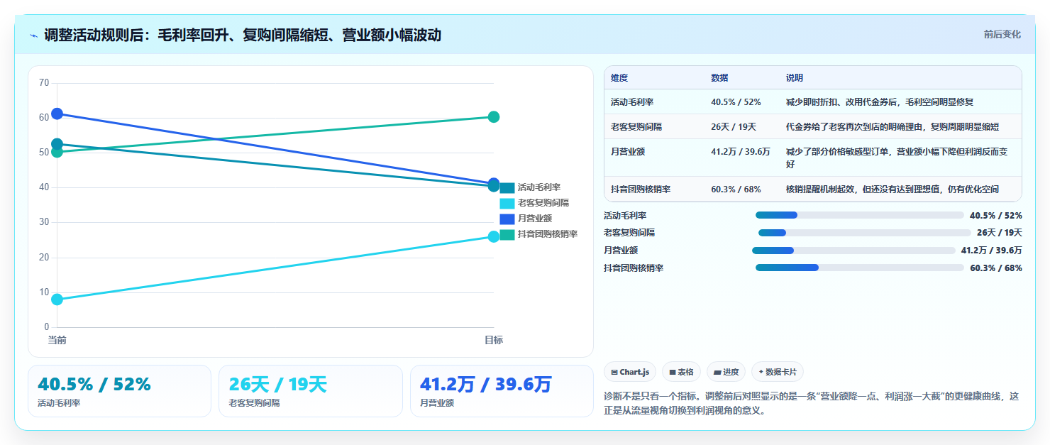Click the 老客复购间隔 progress bar

pyautogui.click(x=864, y=233)
